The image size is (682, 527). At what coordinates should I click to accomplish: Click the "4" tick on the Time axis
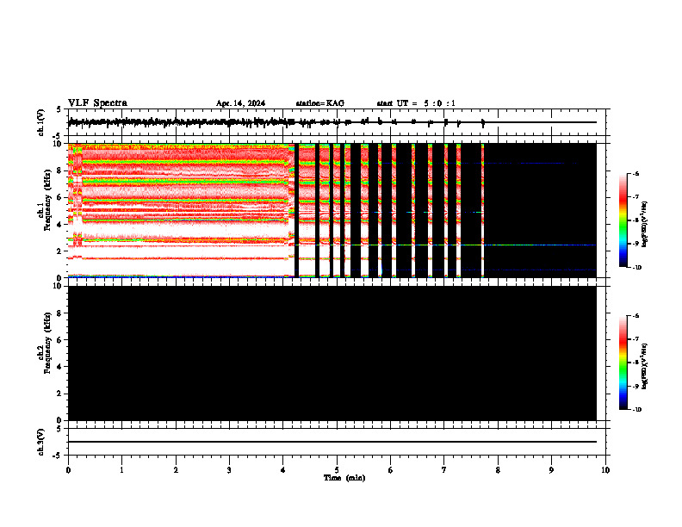pyautogui.click(x=283, y=470)
